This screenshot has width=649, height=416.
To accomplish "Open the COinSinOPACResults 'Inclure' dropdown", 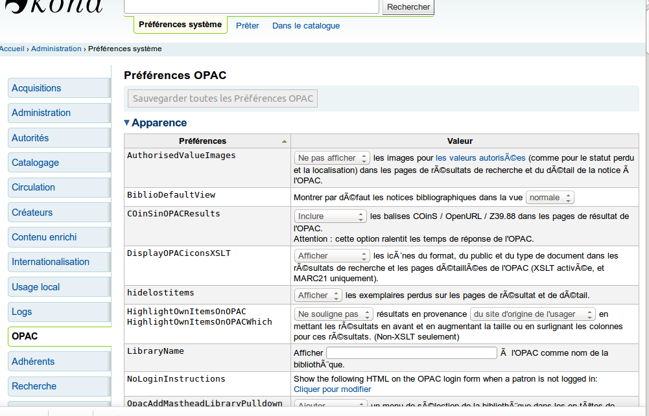I will click(x=331, y=216).
